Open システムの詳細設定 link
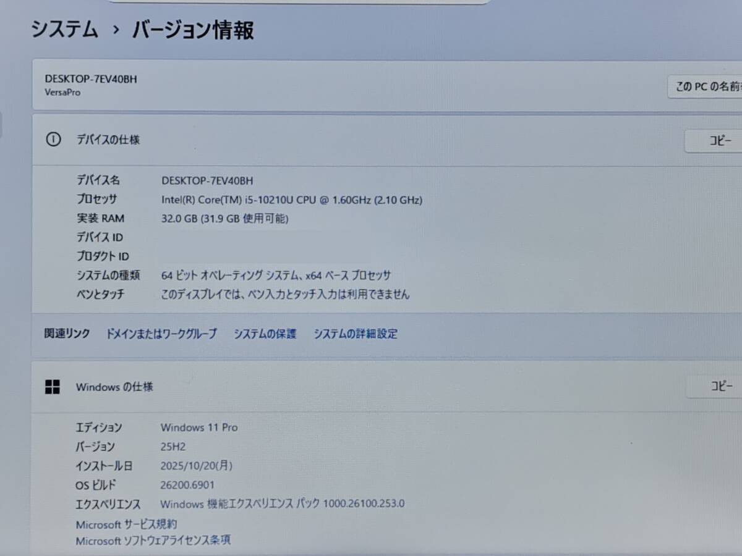The width and height of the screenshot is (742, 556). (356, 334)
